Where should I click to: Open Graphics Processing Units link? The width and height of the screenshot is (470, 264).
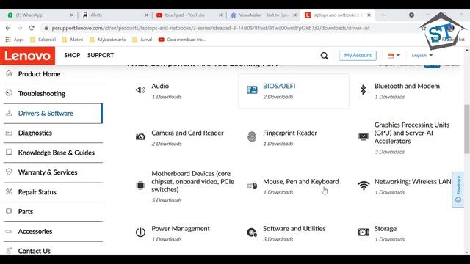(411, 133)
